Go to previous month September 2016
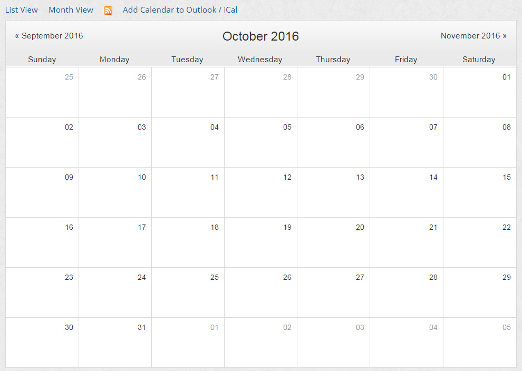 49,36
